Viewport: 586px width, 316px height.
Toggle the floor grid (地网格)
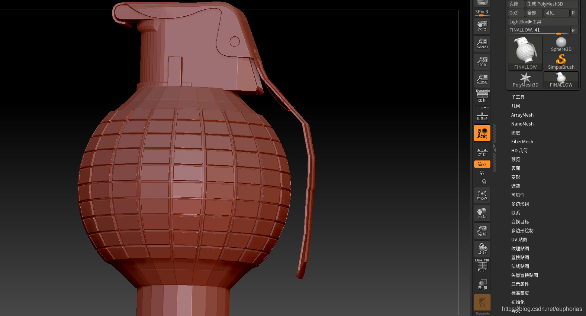(x=482, y=115)
